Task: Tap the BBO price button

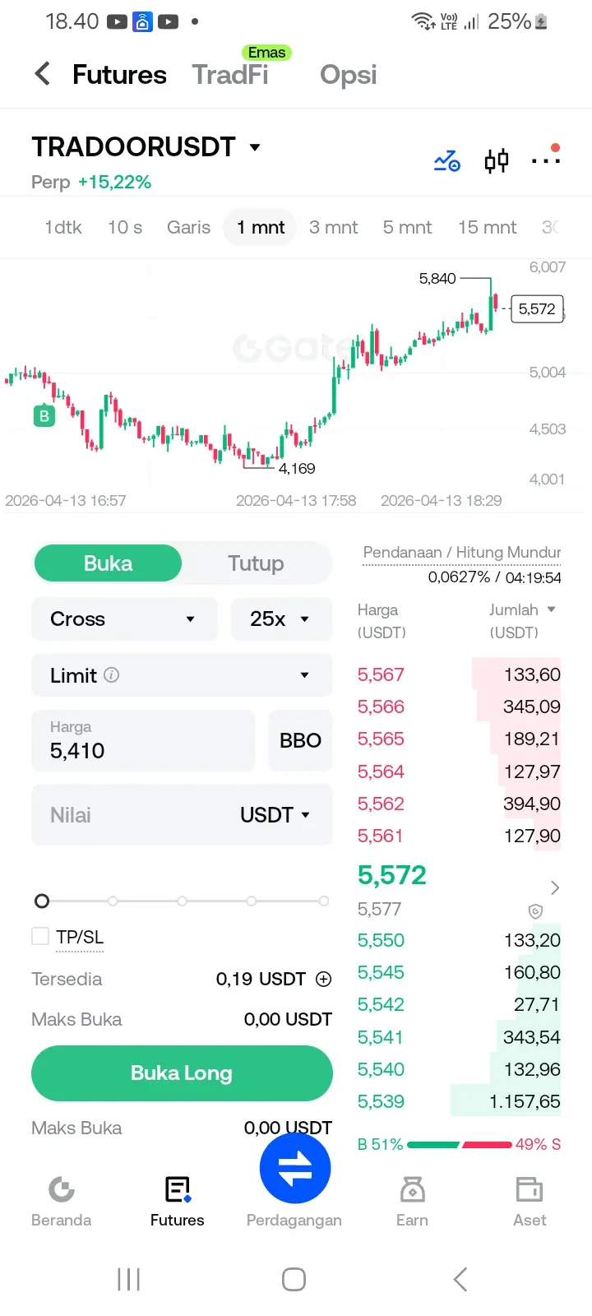Action: click(x=300, y=740)
